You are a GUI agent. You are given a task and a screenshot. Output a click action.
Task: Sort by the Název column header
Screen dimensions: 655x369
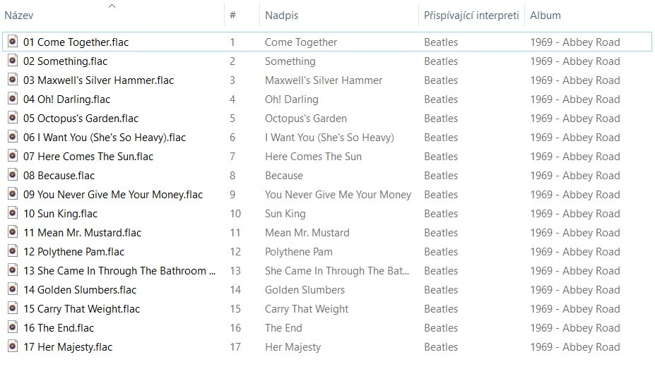coord(19,16)
